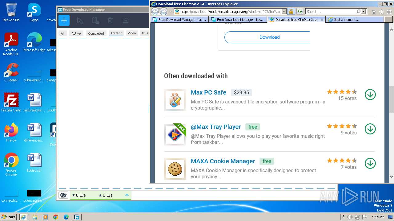Open recent pages dropdown beside forward button

pyautogui.click(x=170, y=12)
